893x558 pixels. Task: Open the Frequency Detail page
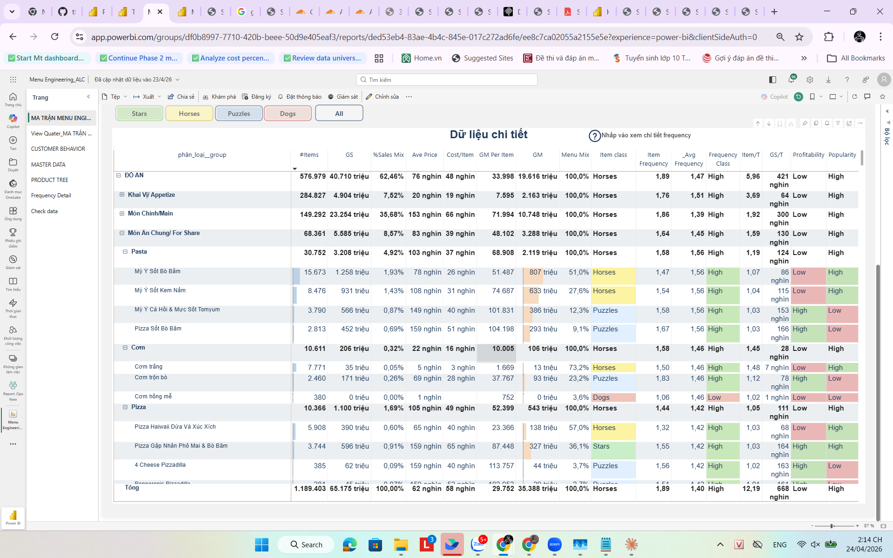pyautogui.click(x=51, y=195)
